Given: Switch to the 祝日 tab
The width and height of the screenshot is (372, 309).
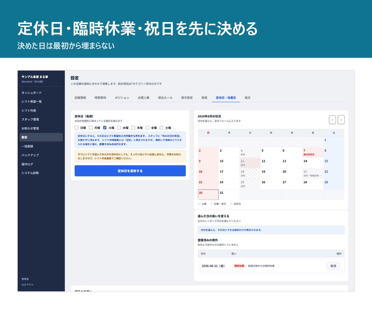Looking at the screenshot, I should click(x=248, y=98).
